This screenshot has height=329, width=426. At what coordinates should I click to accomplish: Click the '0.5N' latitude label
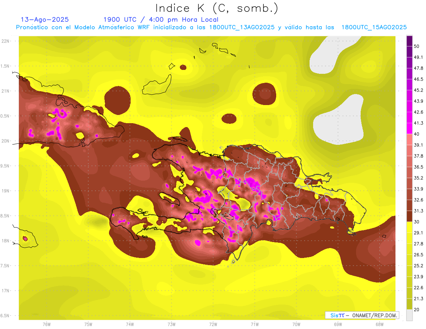(x=5, y=116)
